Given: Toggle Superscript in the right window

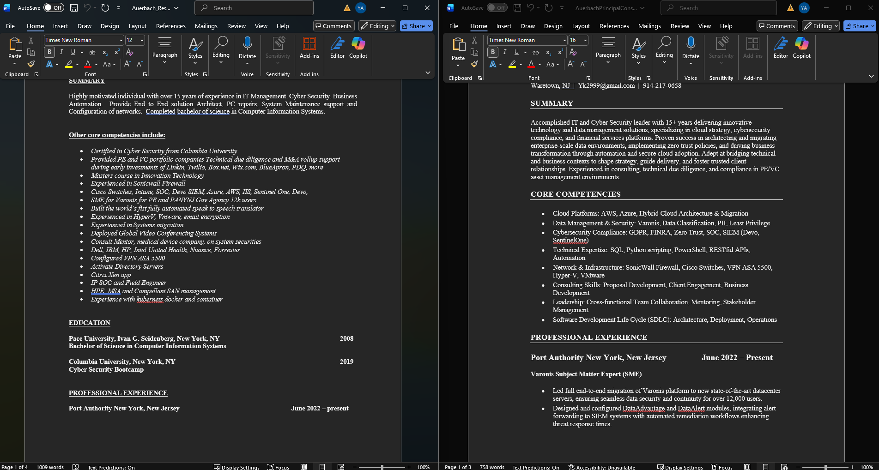Looking at the screenshot, I should tap(560, 52).
